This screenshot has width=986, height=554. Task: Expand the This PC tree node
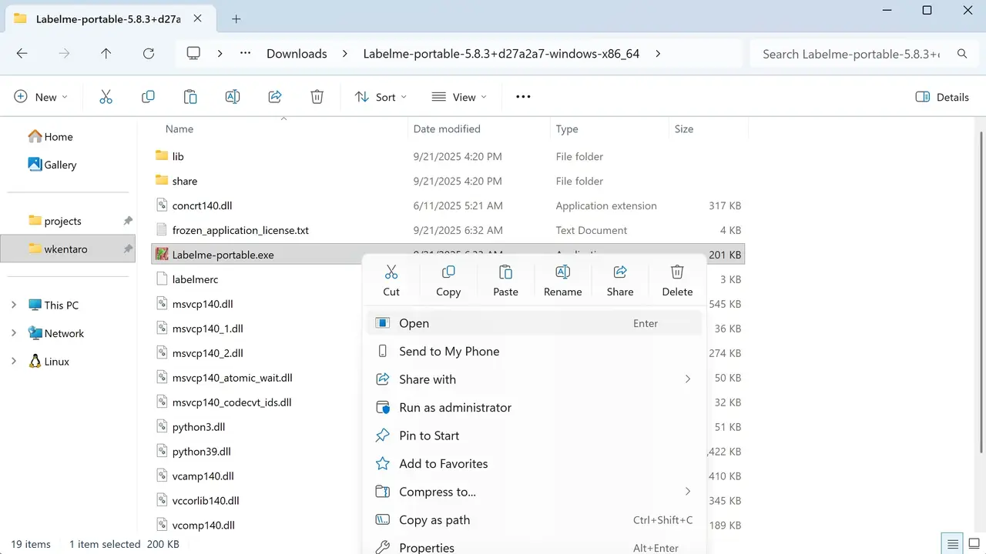(14, 305)
